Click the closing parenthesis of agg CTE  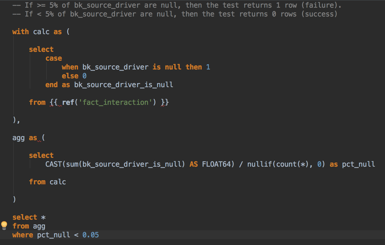coord(14,200)
